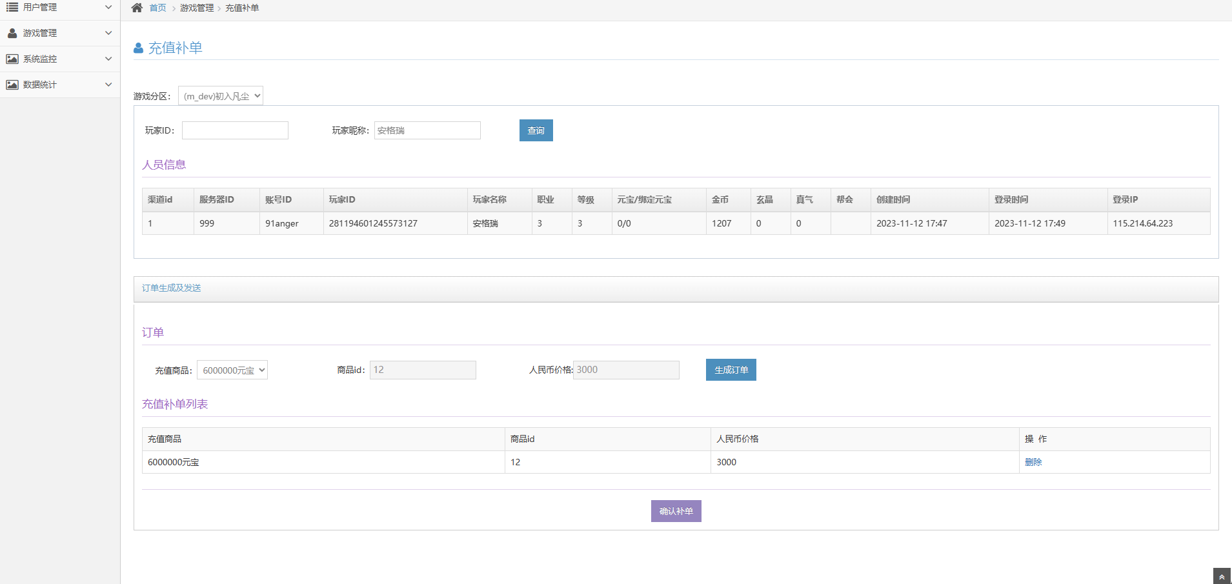Expand the 游戏管理 sidebar chevron
This screenshot has width=1232, height=584.
coord(108,33)
